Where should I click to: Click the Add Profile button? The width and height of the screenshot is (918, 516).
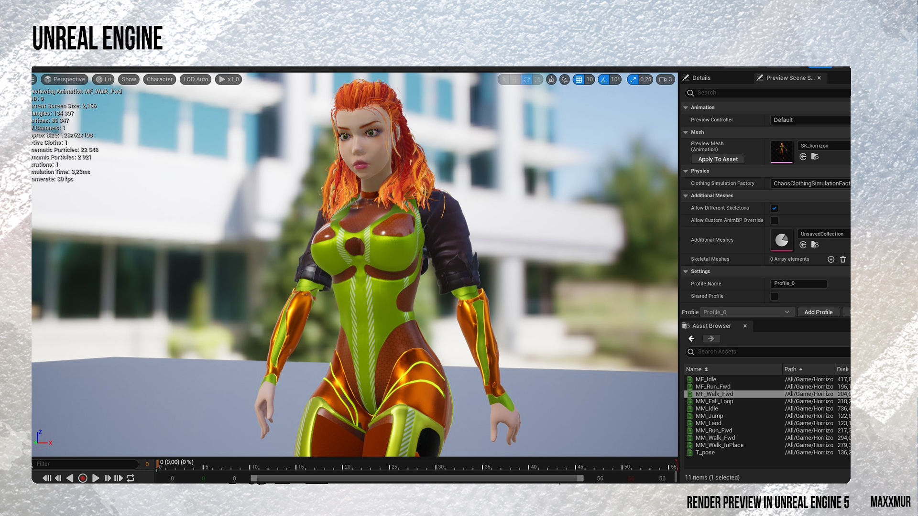click(x=818, y=312)
